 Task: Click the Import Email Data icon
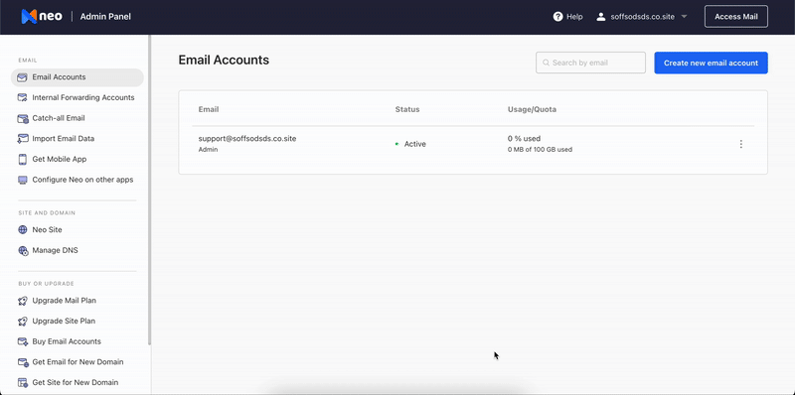(22, 139)
